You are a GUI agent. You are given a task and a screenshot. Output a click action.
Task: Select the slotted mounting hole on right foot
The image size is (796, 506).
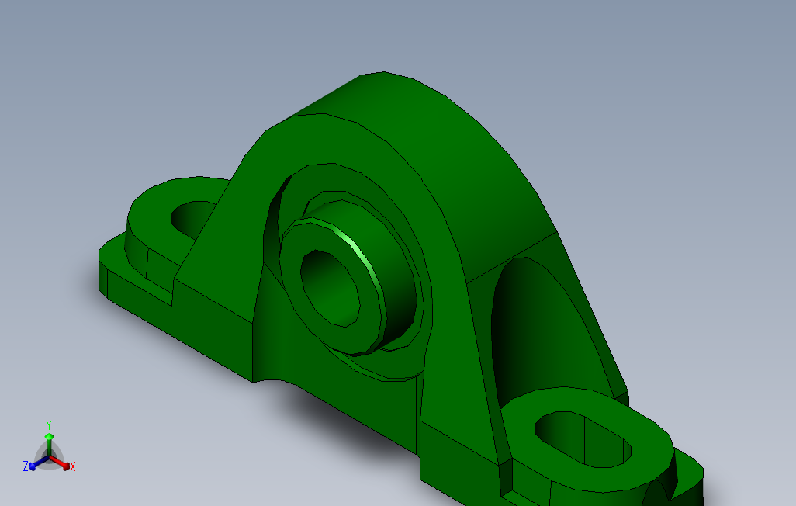pyautogui.click(x=583, y=439)
